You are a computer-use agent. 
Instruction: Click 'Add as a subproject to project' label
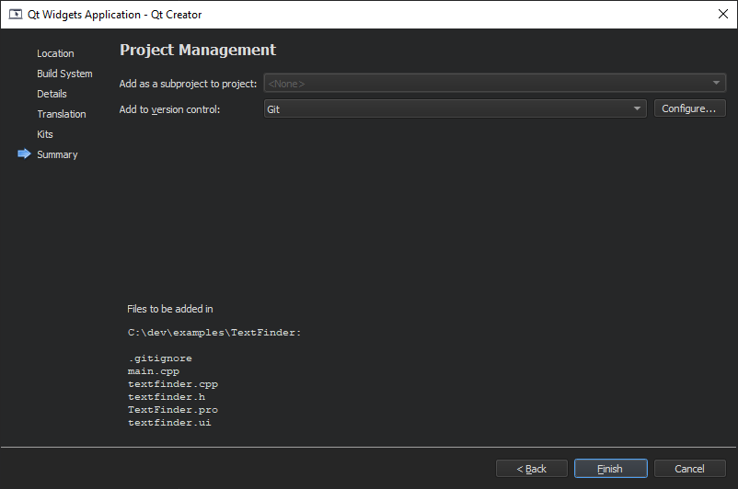click(188, 84)
